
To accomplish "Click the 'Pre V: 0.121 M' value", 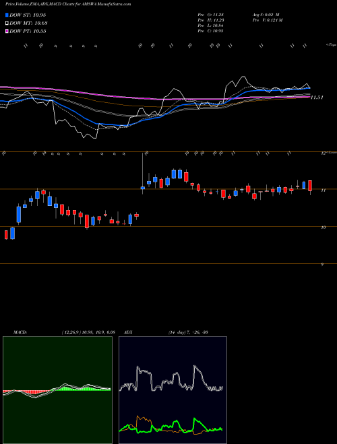I will pos(268,20).
